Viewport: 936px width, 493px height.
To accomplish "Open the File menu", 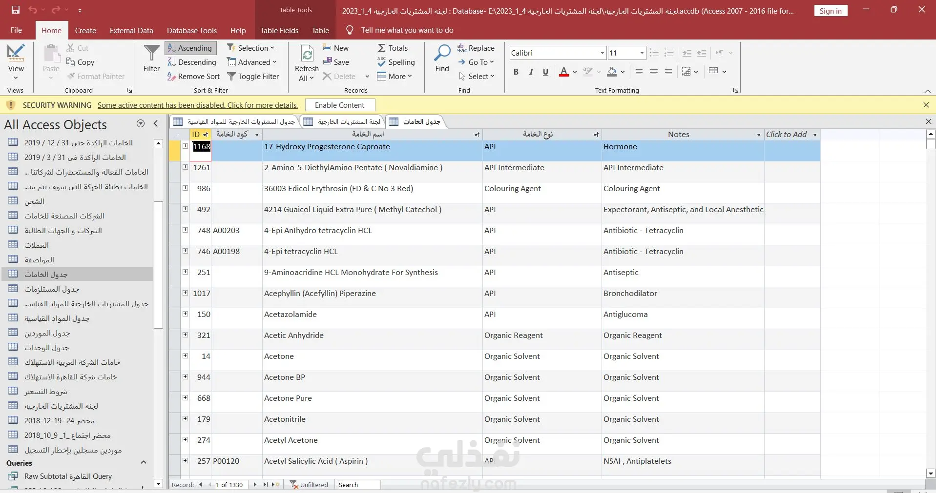I will coord(16,30).
